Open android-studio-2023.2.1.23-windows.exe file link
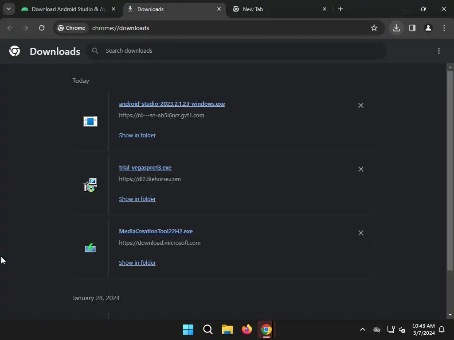 click(x=172, y=104)
